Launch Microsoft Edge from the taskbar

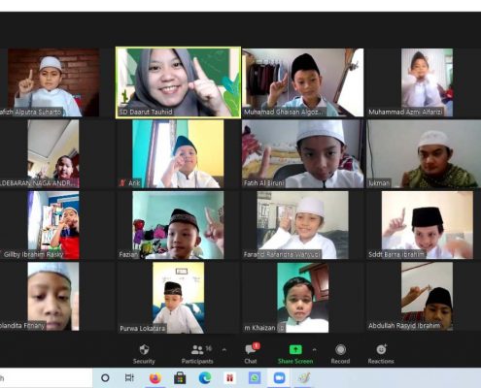[205, 377]
